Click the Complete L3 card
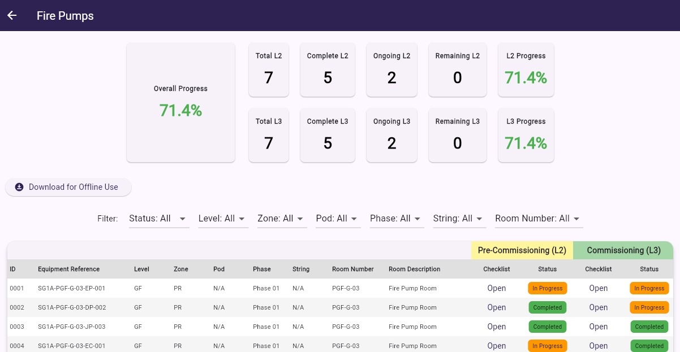Image resolution: width=680 pixels, height=352 pixels. (328, 135)
